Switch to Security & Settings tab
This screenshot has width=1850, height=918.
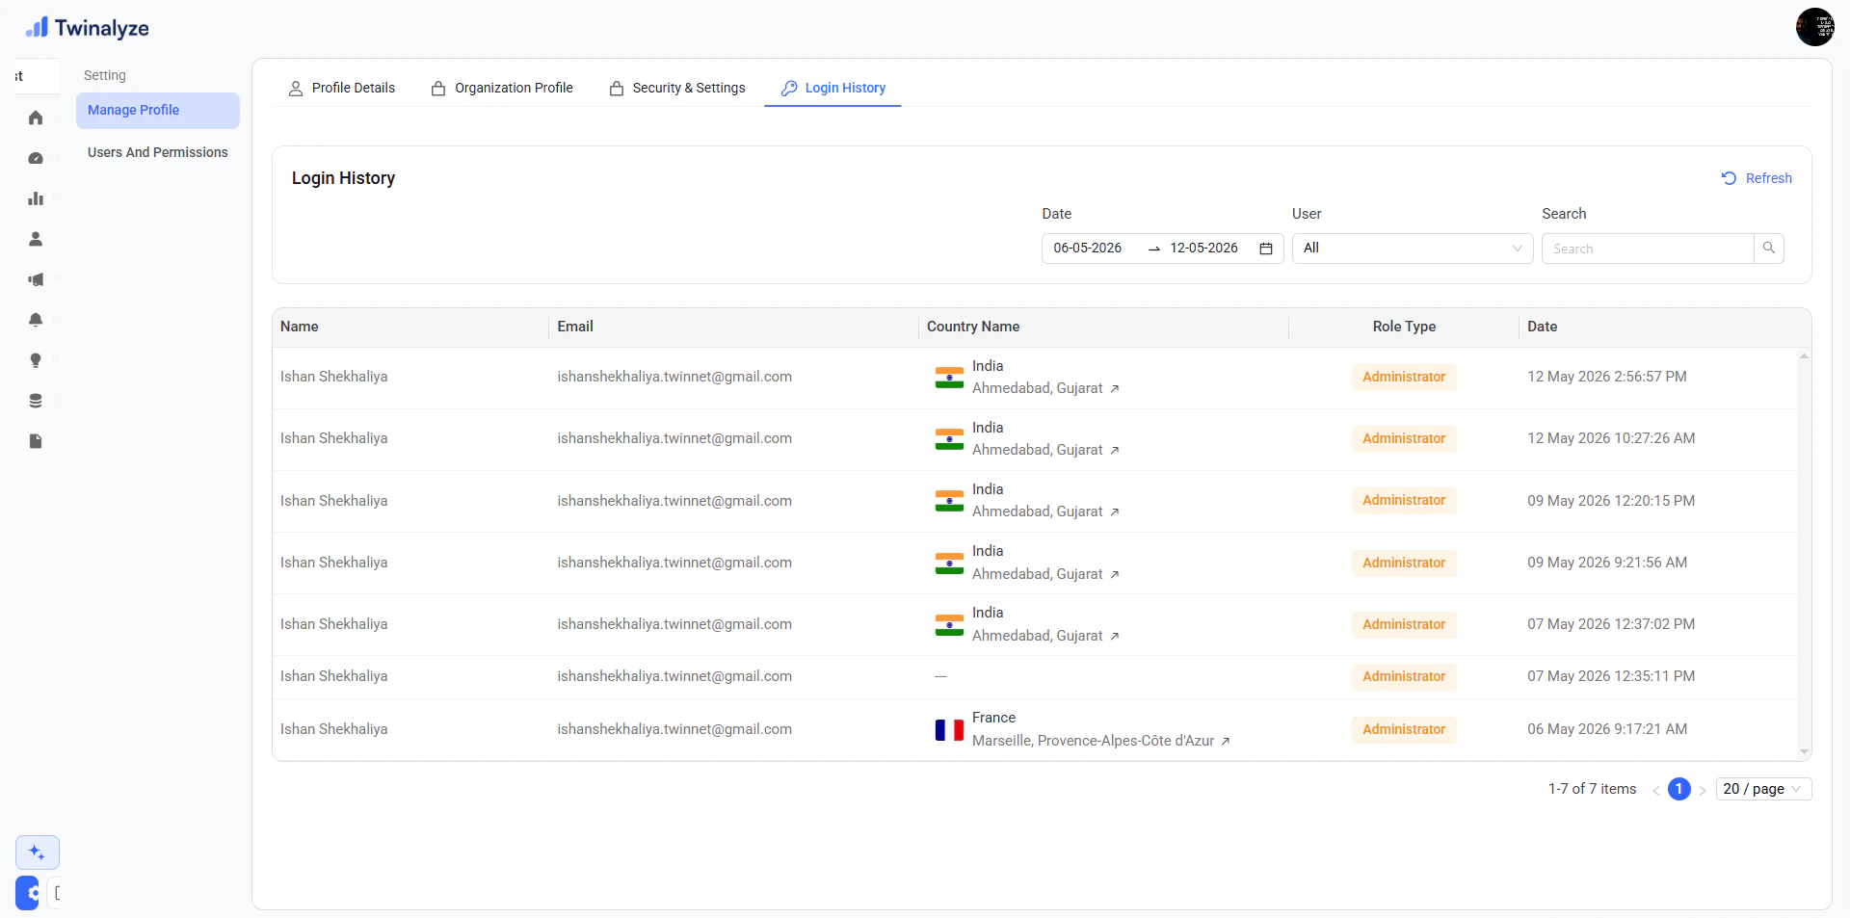pyautogui.click(x=677, y=88)
